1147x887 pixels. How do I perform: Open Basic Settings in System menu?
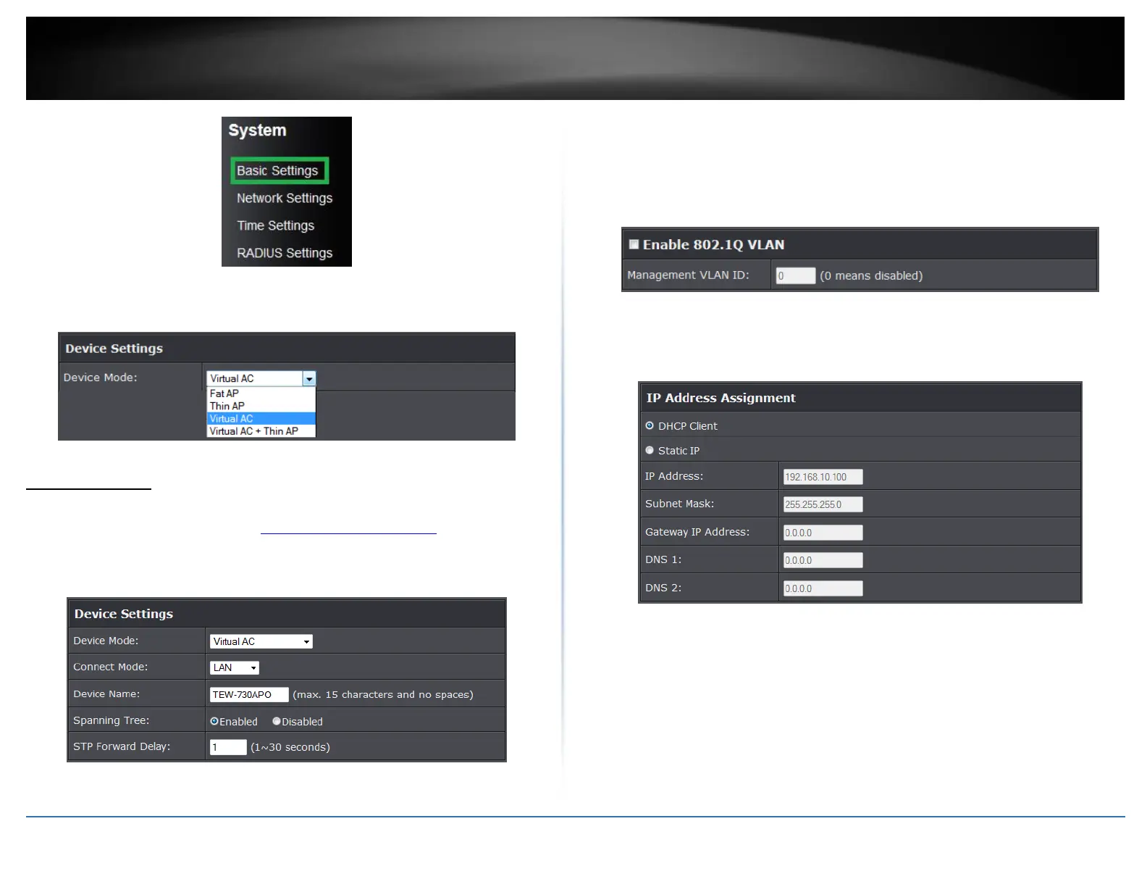click(x=278, y=171)
